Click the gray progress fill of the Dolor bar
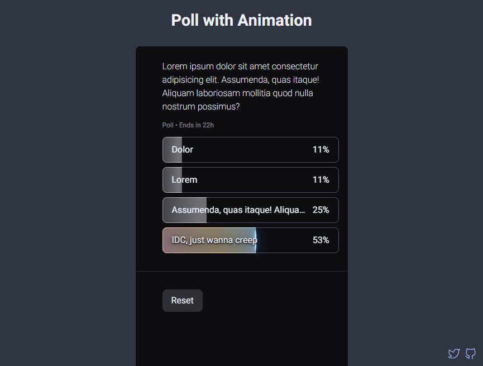This screenshot has height=366, width=483. coord(173,150)
